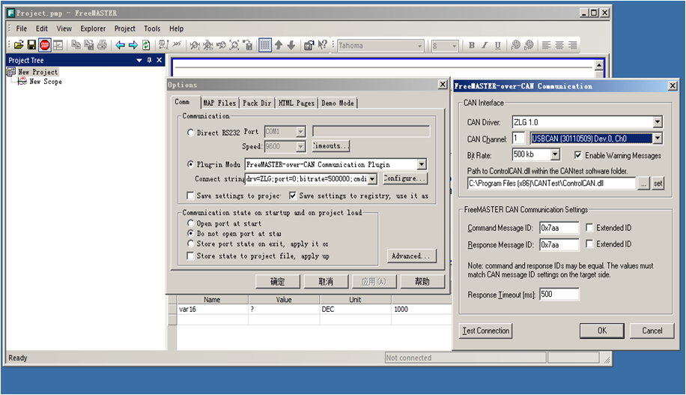Click the Open project folder icon

[x=19, y=45]
